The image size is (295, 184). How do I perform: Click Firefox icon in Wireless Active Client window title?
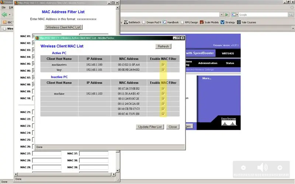point(37,38)
